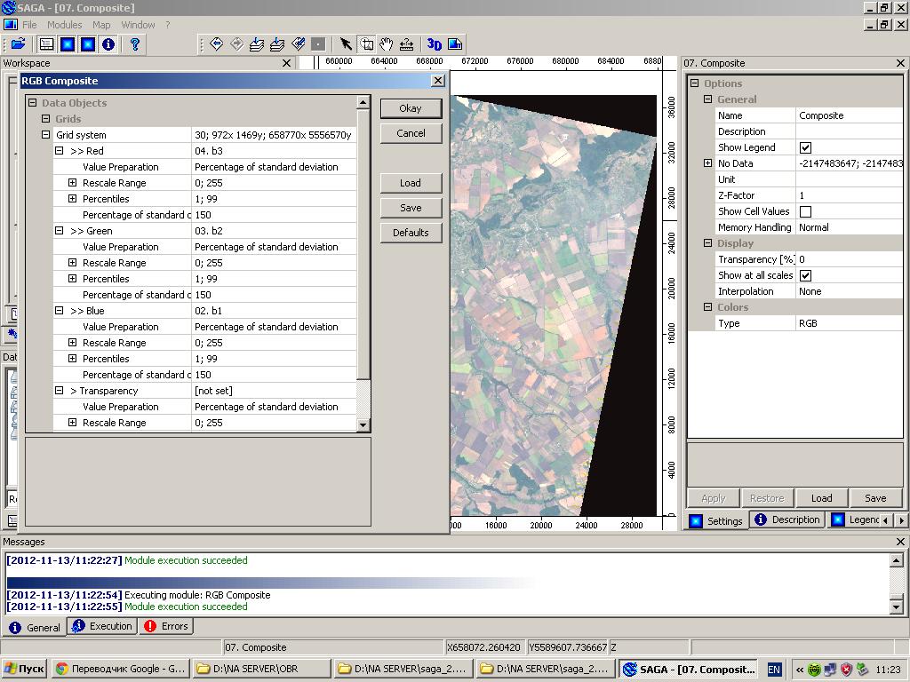The width and height of the screenshot is (910, 682).
Task: Click Defaults in RGB Composite dialog
Action: (x=411, y=233)
